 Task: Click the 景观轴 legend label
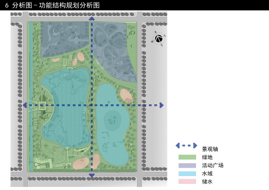210,149
